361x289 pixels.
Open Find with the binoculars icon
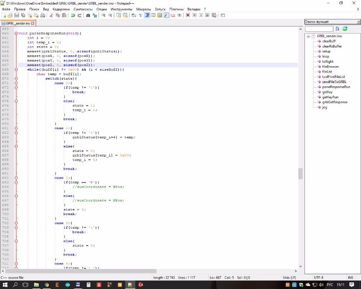coord(88,15)
